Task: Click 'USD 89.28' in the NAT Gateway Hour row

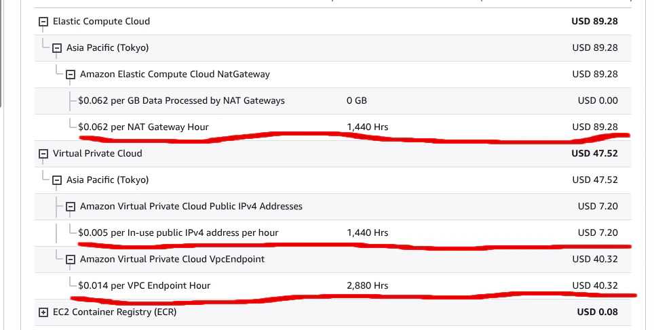Action: tap(595, 127)
